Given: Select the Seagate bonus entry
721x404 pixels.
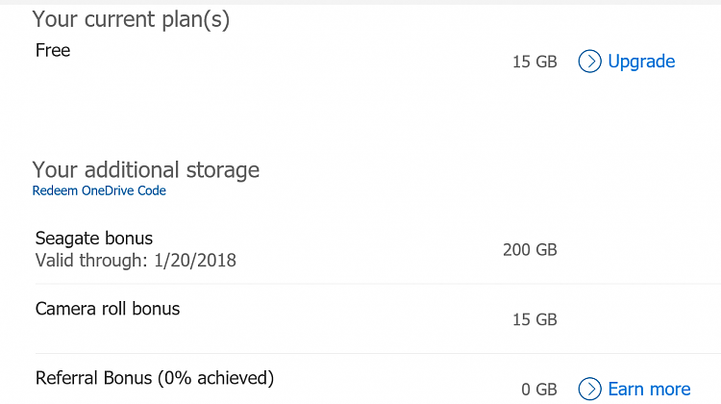Looking at the screenshot, I should (94, 239).
